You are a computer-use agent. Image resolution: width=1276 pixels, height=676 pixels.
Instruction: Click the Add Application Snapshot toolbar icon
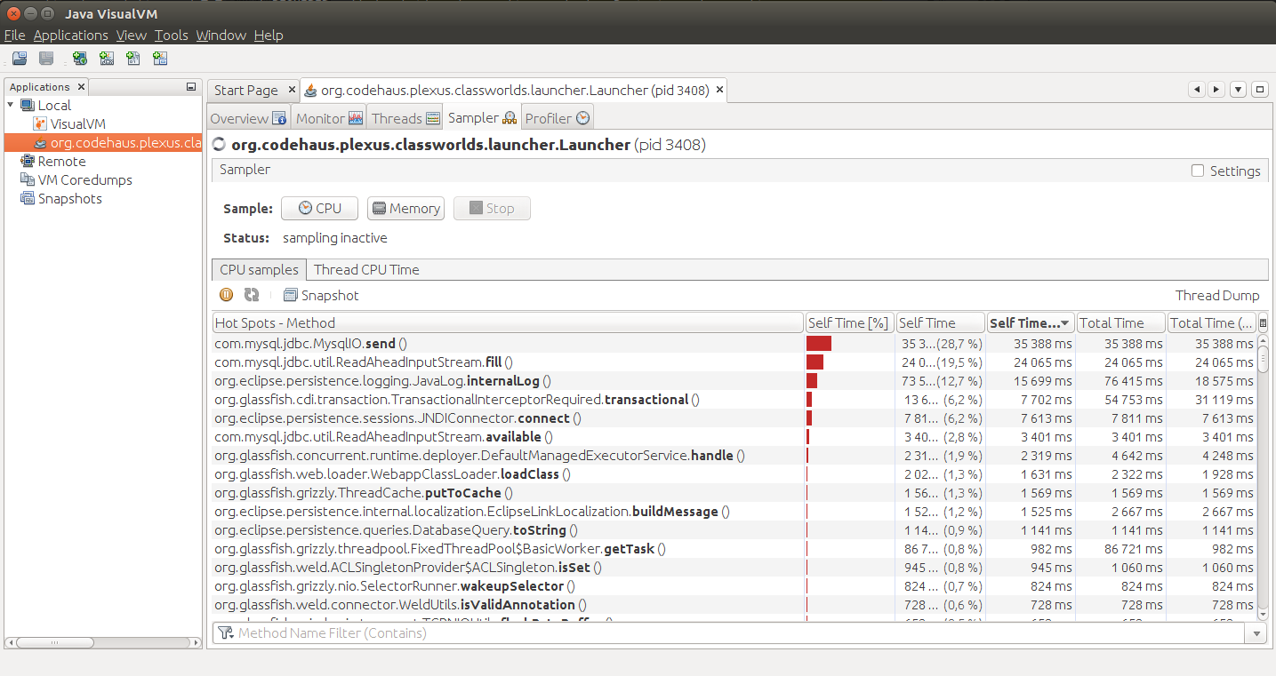pyautogui.click(x=160, y=59)
